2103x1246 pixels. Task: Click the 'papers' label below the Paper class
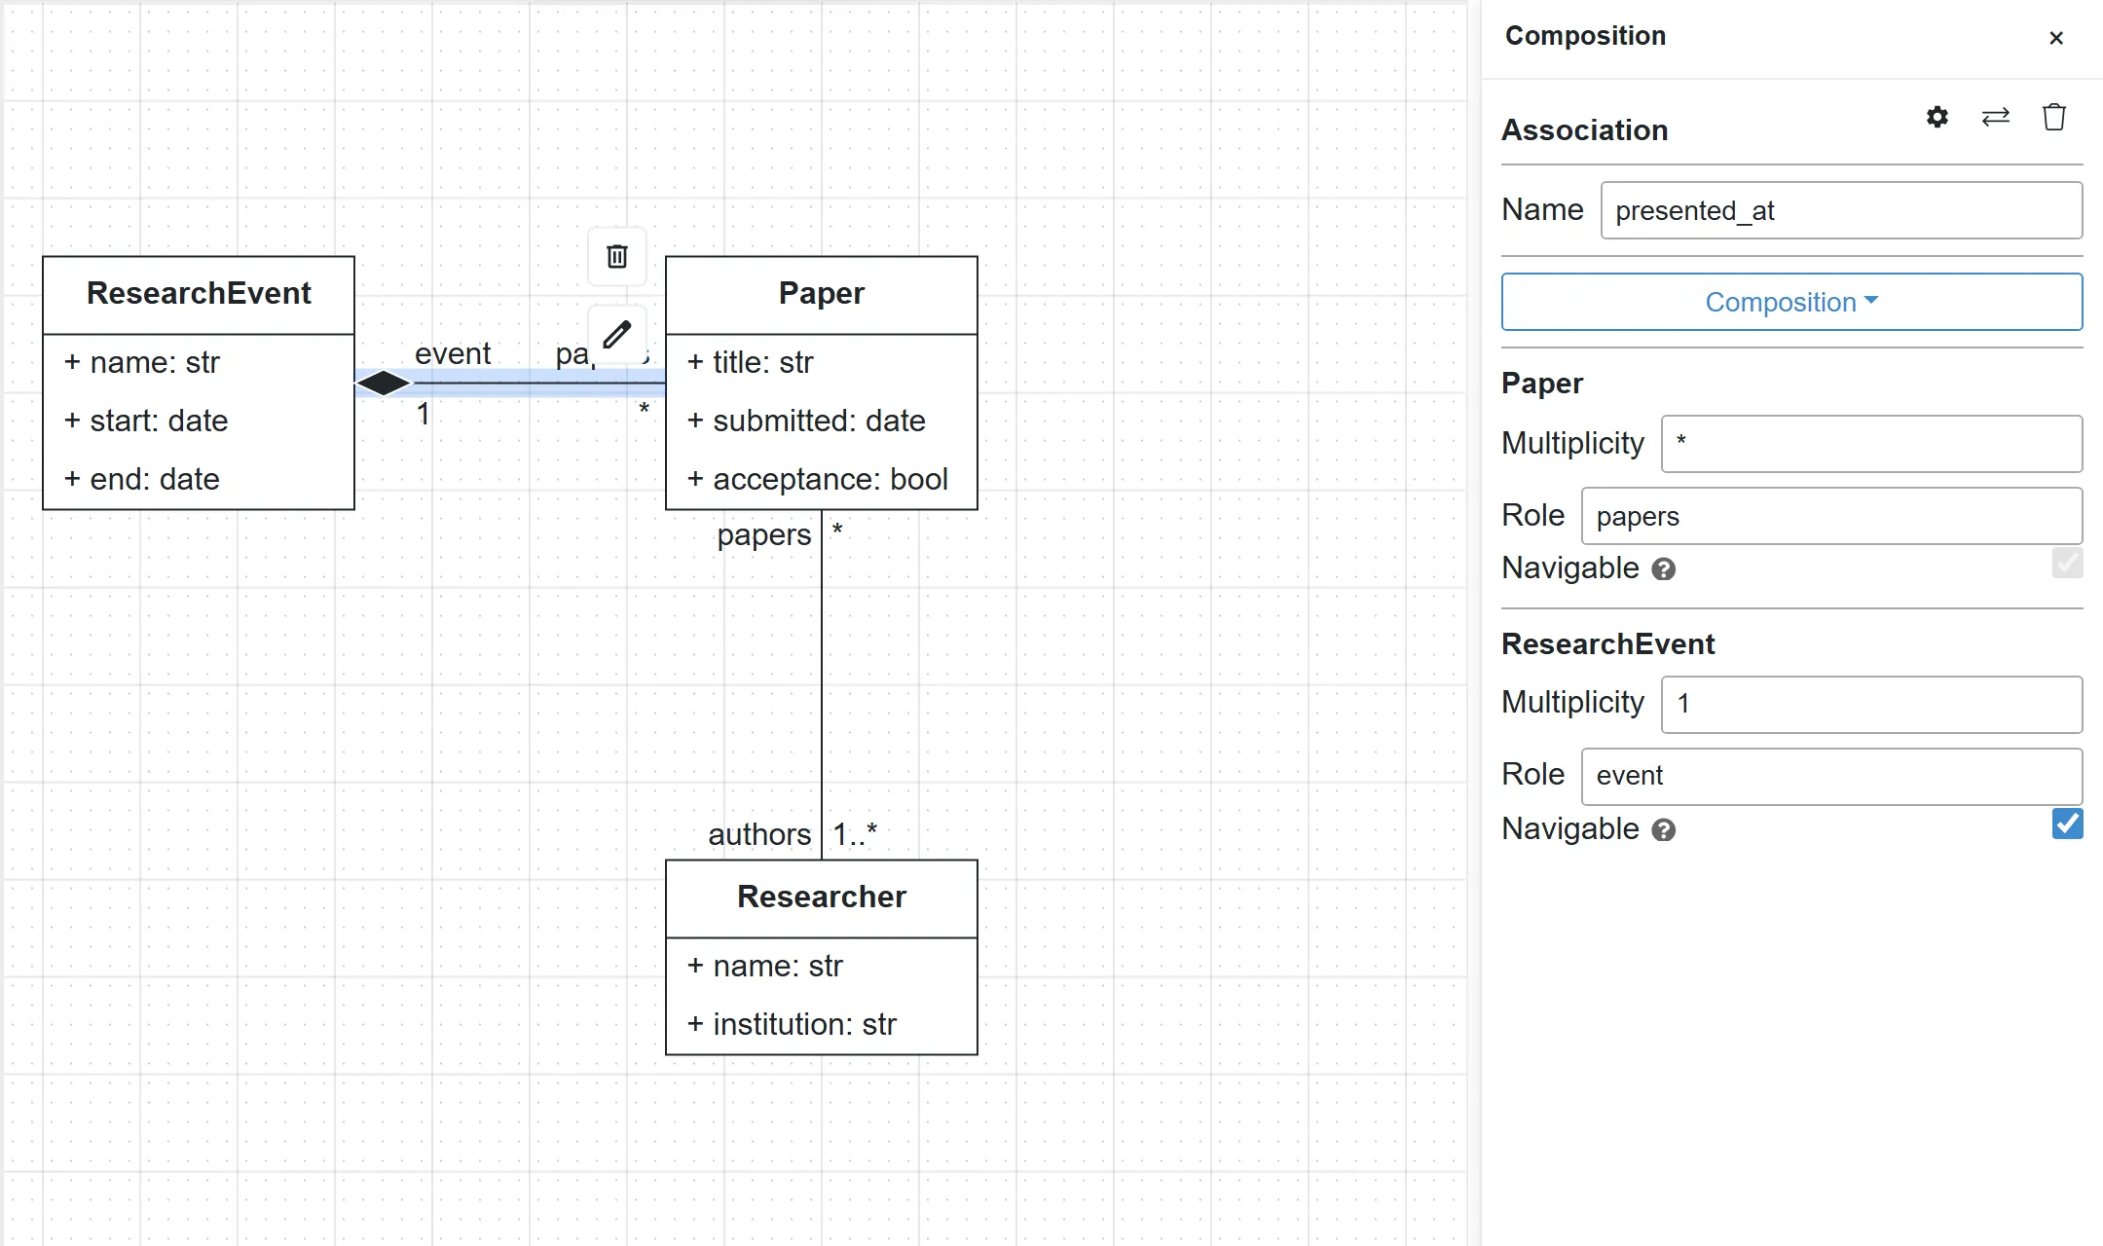(764, 535)
